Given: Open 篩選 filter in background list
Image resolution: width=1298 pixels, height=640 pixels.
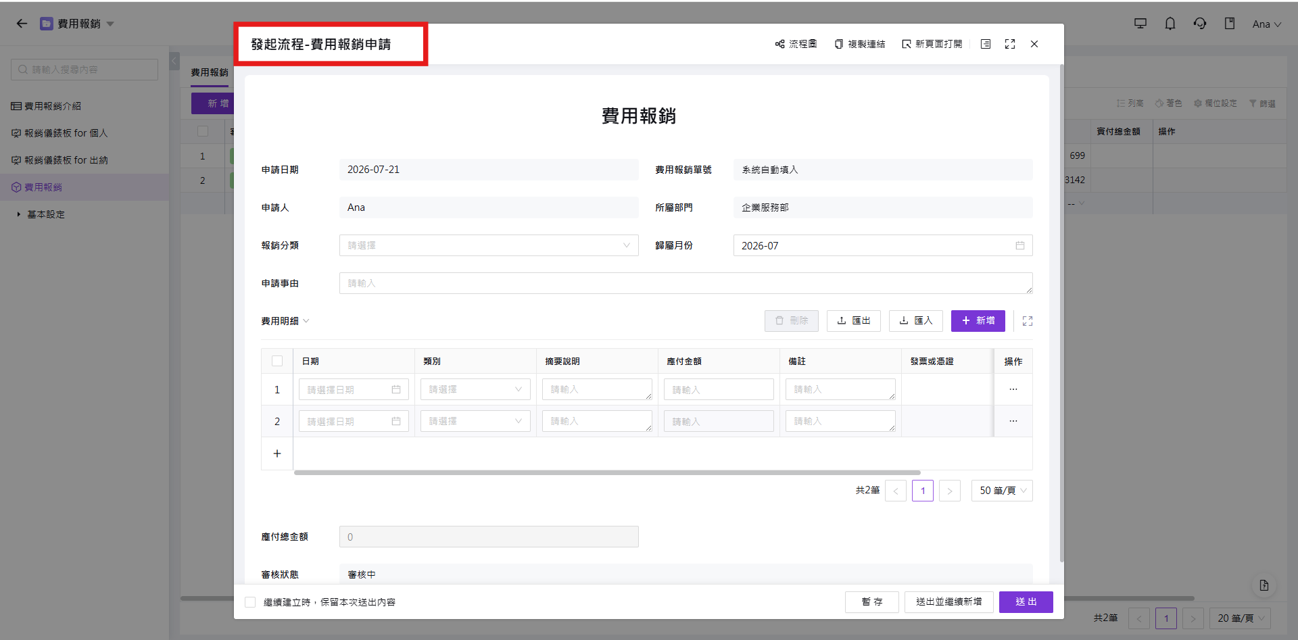Looking at the screenshot, I should [x=1262, y=103].
